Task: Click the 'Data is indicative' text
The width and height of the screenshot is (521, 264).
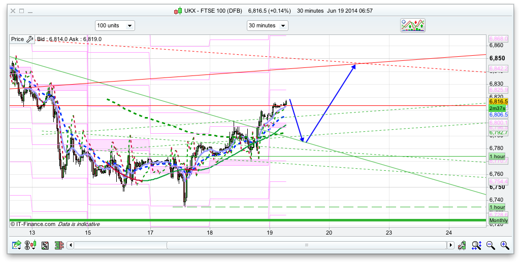Action: [79, 224]
